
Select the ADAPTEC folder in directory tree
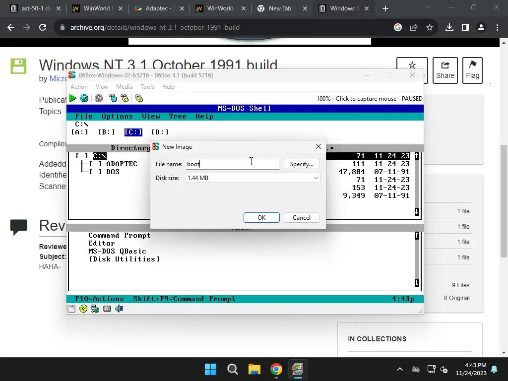[122, 164]
